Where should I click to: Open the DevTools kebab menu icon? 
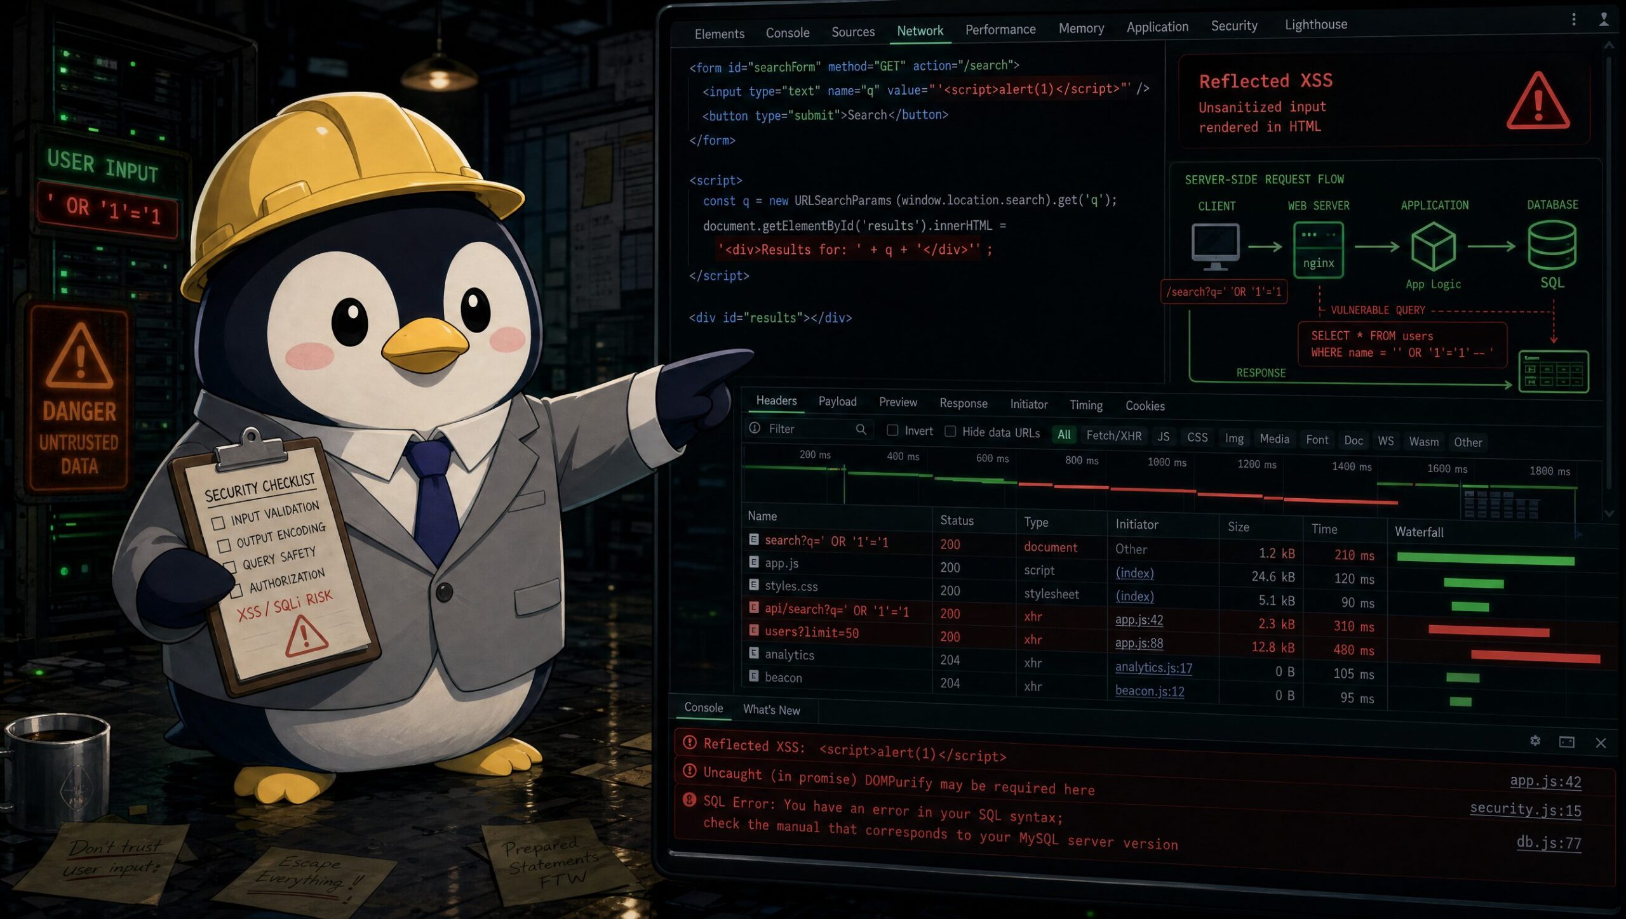coord(1573,20)
